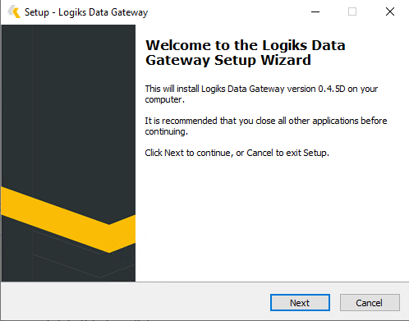Viewport: 409px width, 321px height.
Task: Minimize the Setup window
Action: [315, 11]
